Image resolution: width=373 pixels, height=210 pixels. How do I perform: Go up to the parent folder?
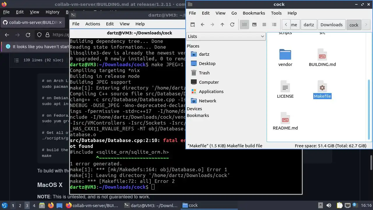point(222,24)
